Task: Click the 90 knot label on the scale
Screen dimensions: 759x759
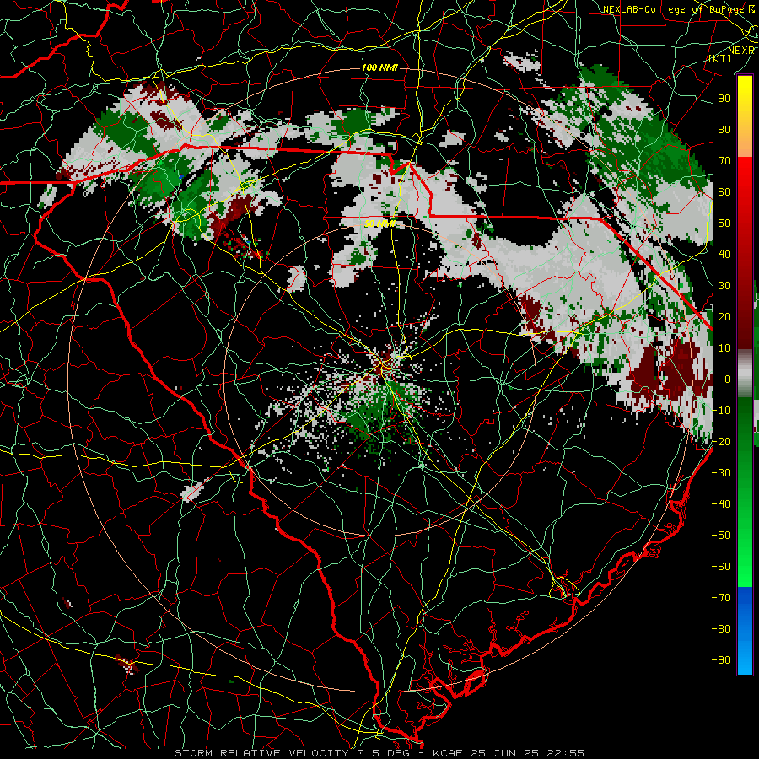Action: (x=724, y=99)
